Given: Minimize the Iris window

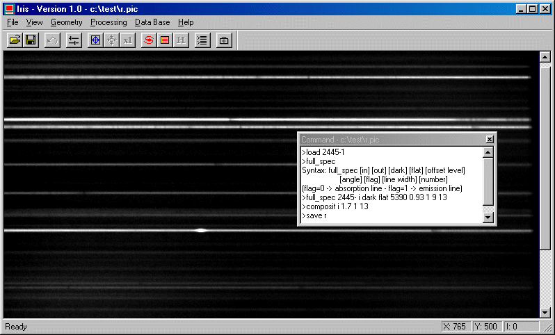Looking at the screenshot, I should pyautogui.click(x=521, y=9).
